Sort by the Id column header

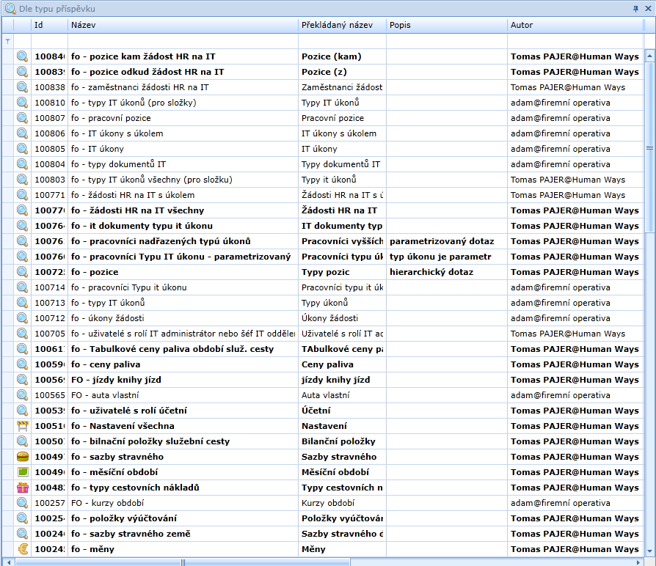49,25
